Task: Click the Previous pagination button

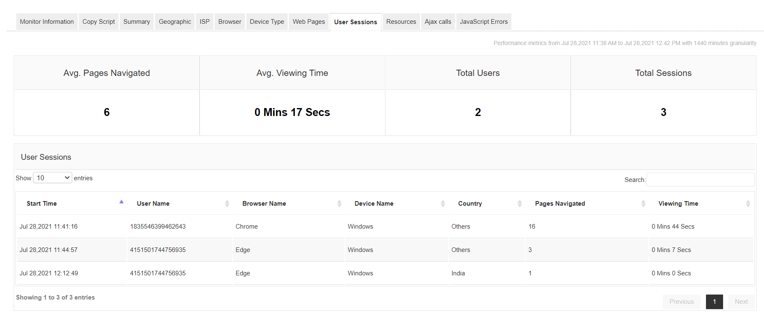Action: [681, 302]
